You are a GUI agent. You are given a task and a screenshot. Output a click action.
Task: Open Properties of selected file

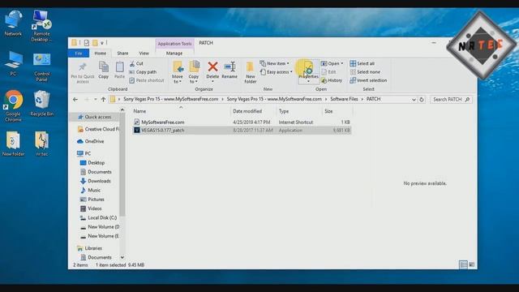coord(308,71)
